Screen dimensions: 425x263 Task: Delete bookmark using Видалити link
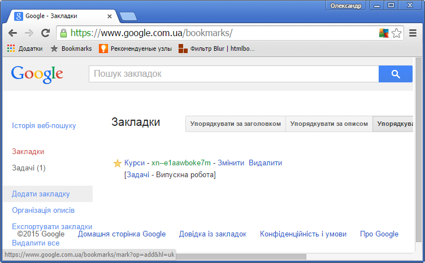click(265, 163)
